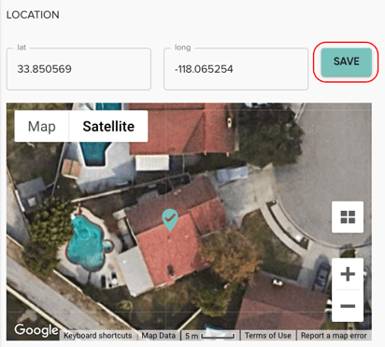Image resolution: width=385 pixels, height=347 pixels.
Task: Toggle the 5 m map scale units
Action: [210, 336]
